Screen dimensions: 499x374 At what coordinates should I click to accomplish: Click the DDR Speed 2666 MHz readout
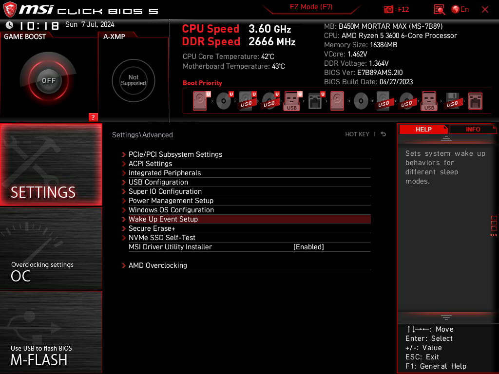pos(239,42)
